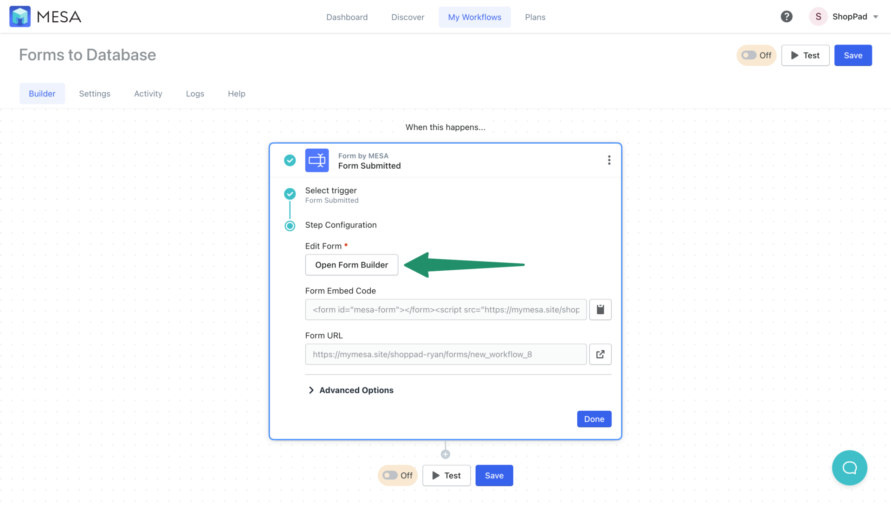The height and width of the screenshot is (509, 891).
Task: Open the step options three-dot menu
Action: pyautogui.click(x=609, y=160)
